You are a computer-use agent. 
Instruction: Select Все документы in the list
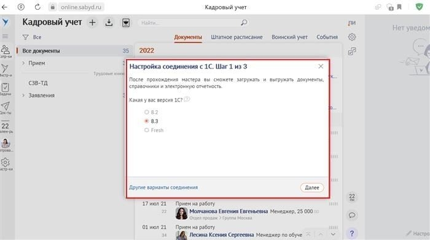tap(74, 51)
